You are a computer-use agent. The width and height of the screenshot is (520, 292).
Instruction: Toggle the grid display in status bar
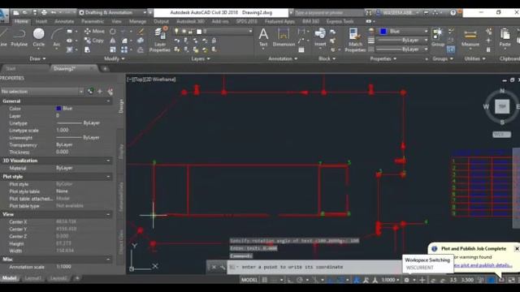pyautogui.click(x=264, y=280)
